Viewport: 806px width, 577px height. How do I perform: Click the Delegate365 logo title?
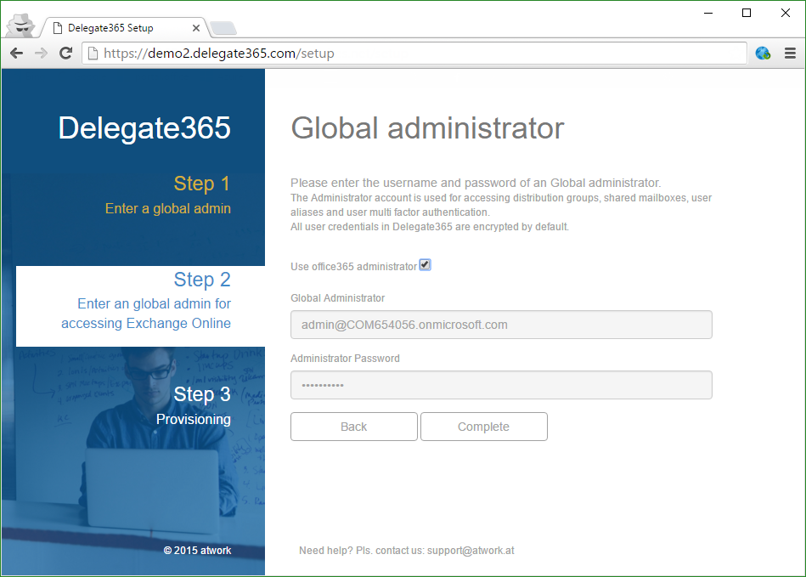pos(144,128)
